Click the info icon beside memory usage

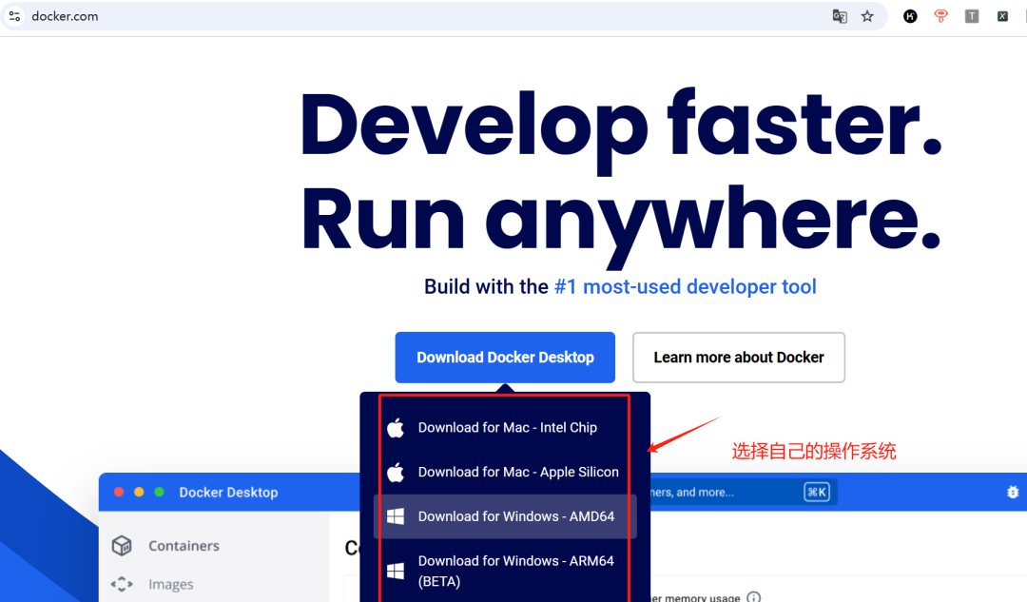pyautogui.click(x=754, y=597)
